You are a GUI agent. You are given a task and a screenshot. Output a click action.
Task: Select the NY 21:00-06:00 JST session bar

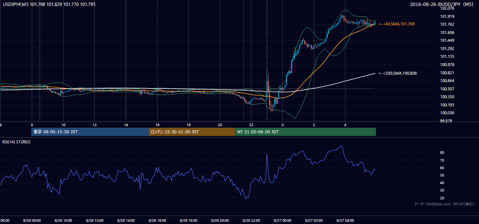(x=305, y=132)
